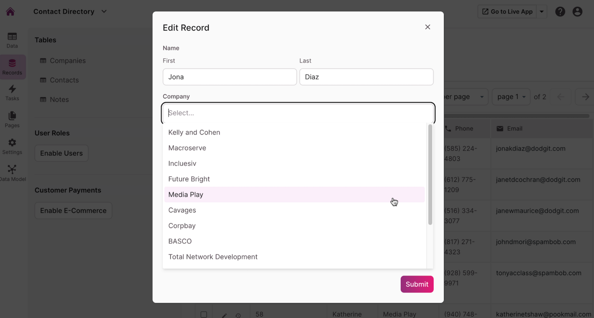Click the home icon in sidebar

point(10,11)
